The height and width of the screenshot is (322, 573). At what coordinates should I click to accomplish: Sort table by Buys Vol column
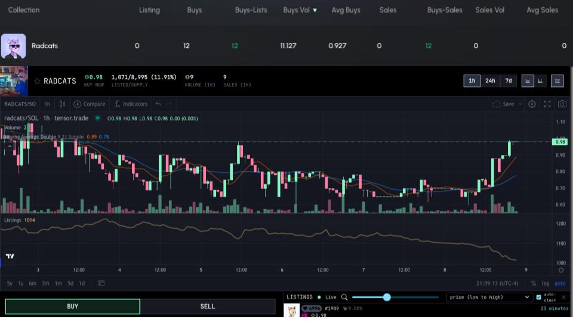(300, 10)
